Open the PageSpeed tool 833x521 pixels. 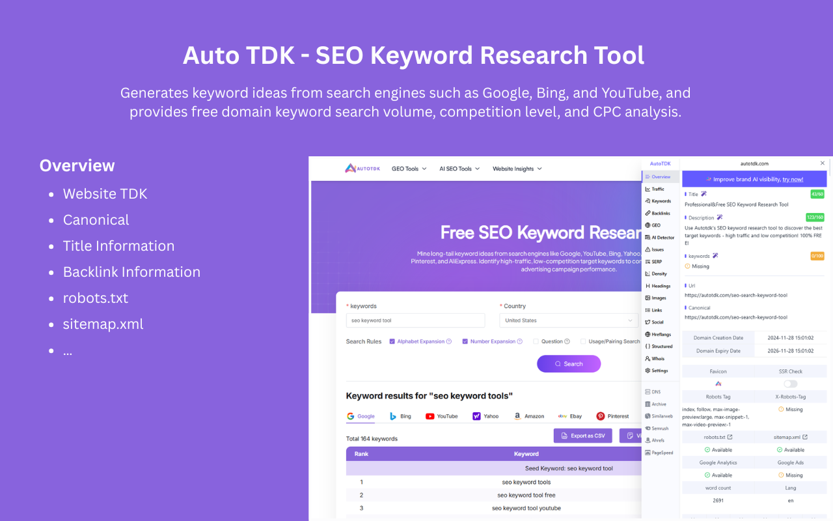[660, 452]
